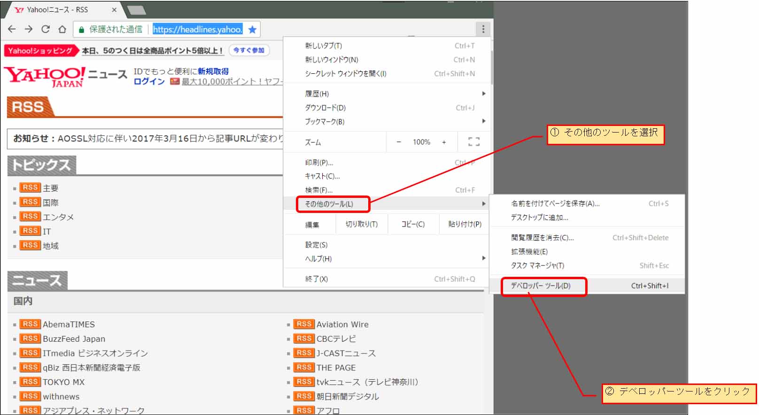Click RSS icon for エンタメ
This screenshot has height=415, width=759.
coord(30,216)
